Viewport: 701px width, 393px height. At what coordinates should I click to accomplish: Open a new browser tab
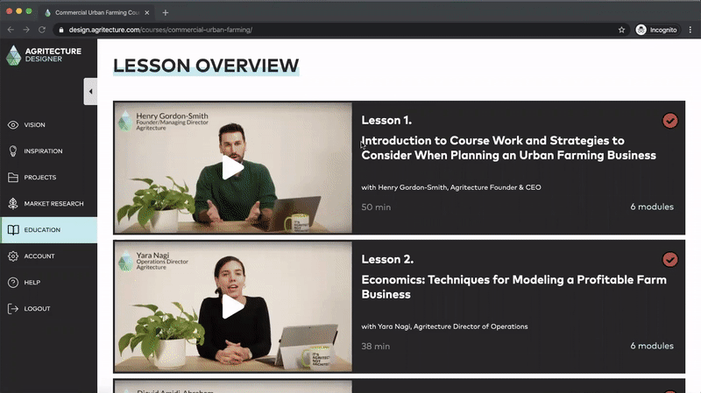(x=166, y=12)
